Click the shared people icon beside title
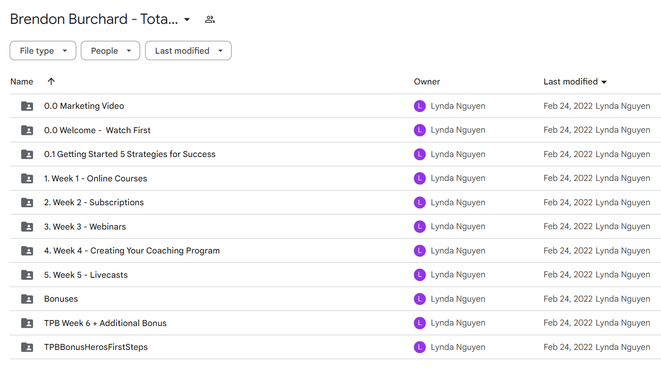The image size is (661, 383). (210, 19)
